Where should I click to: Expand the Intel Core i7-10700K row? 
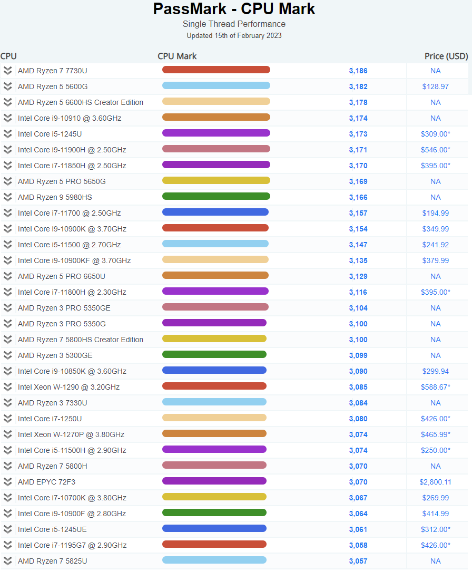point(7,498)
